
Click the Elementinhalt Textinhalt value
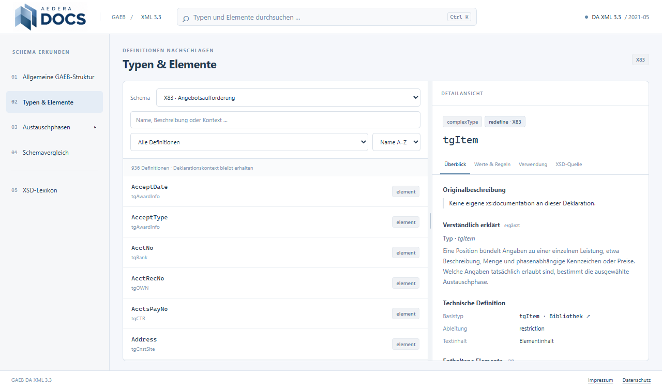pos(536,341)
